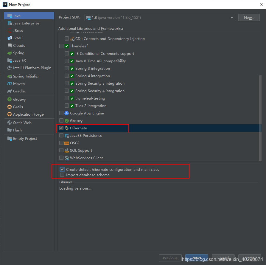
Task: Click the Hibernate framework icon
Action: (x=67, y=128)
